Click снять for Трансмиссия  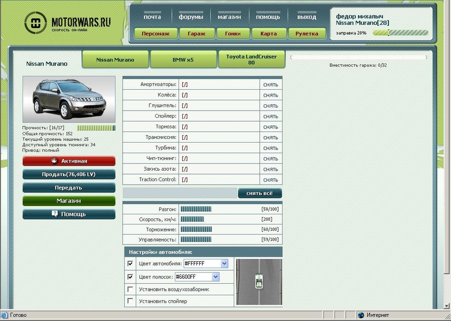tap(271, 138)
